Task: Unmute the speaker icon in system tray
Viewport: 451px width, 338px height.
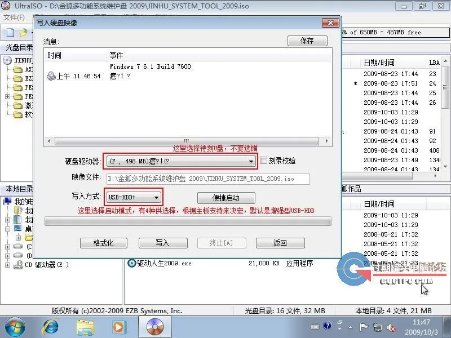Action: [x=391, y=327]
